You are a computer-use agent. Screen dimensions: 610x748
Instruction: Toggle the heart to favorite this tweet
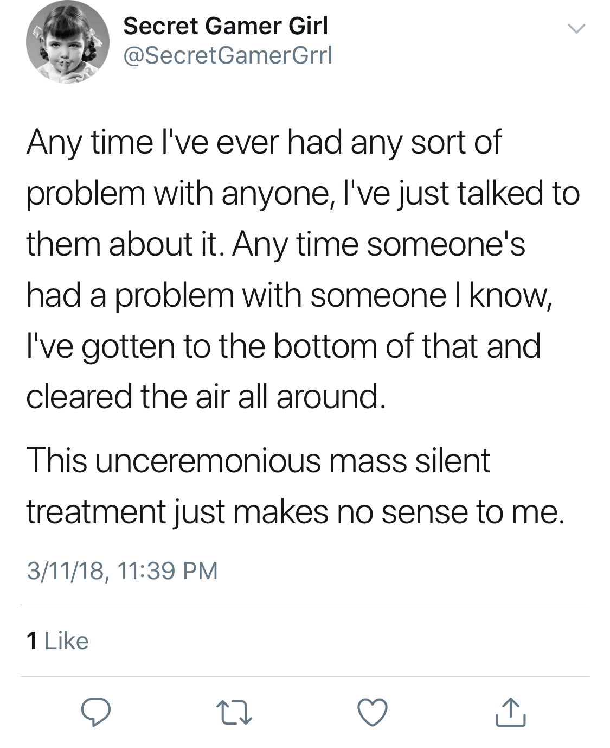pos(373,712)
